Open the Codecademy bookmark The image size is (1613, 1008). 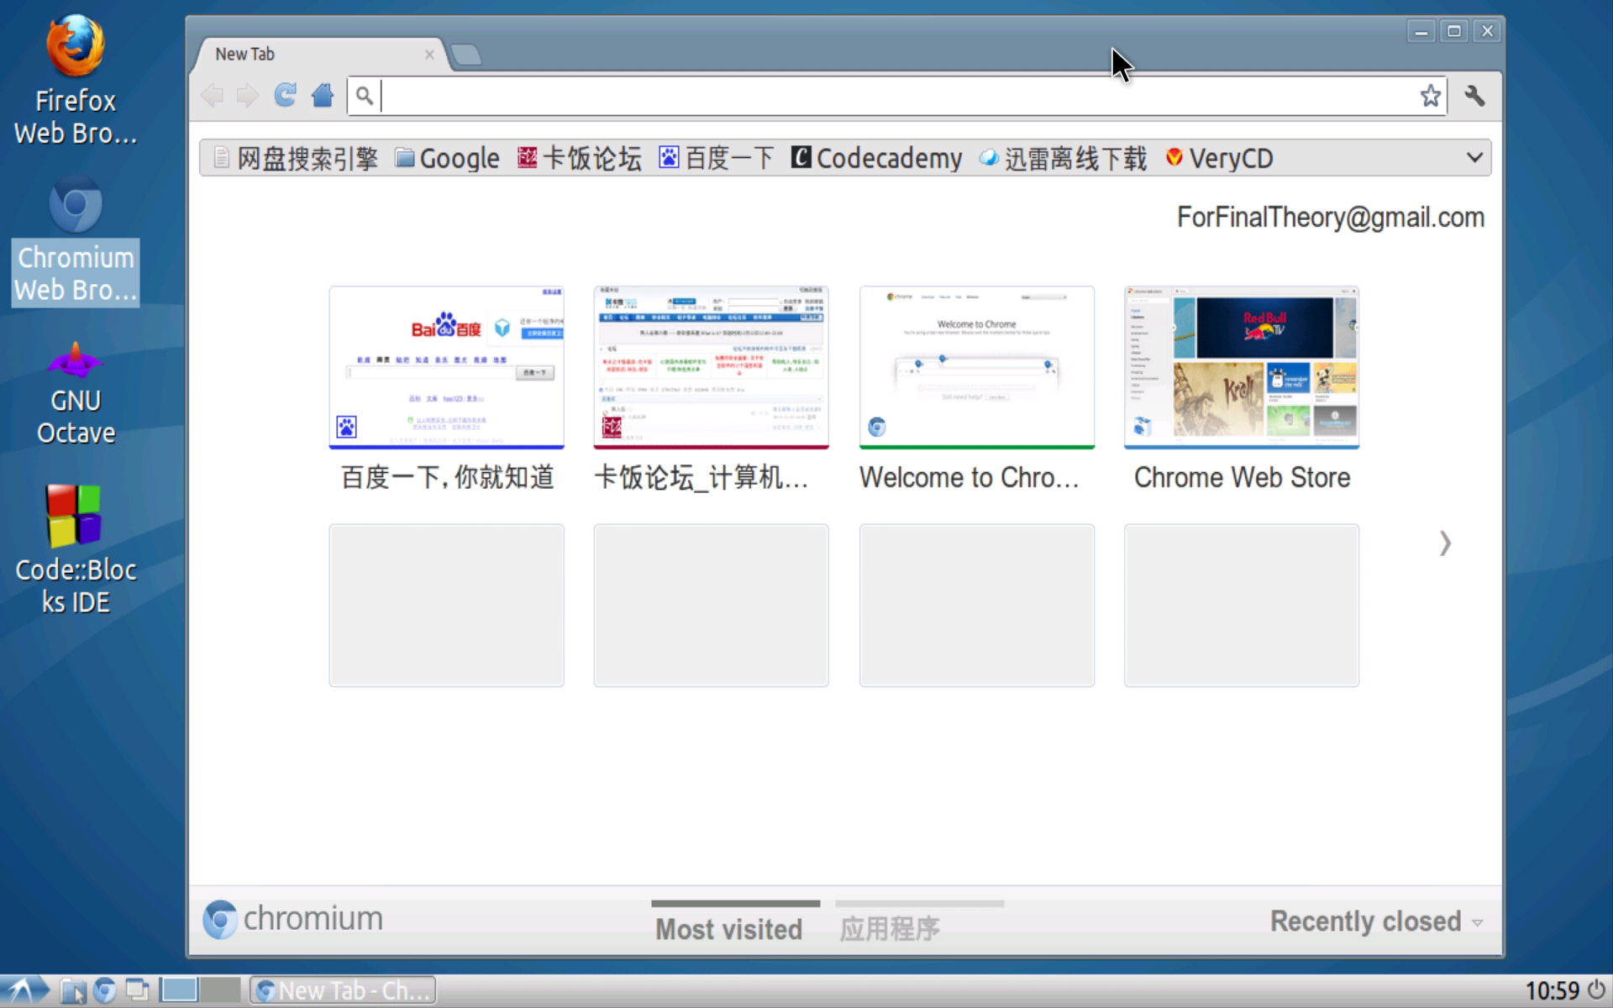876,158
